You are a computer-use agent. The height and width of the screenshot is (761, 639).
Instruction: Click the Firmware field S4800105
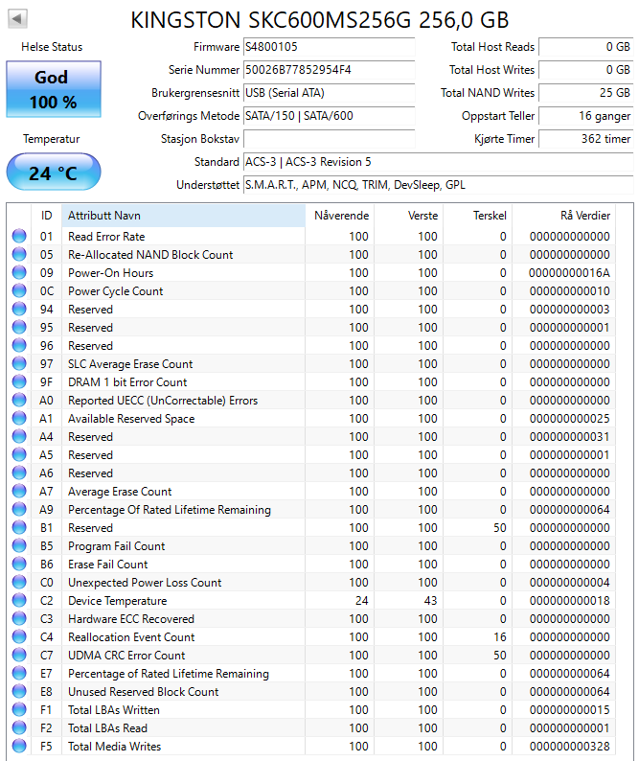coord(329,47)
